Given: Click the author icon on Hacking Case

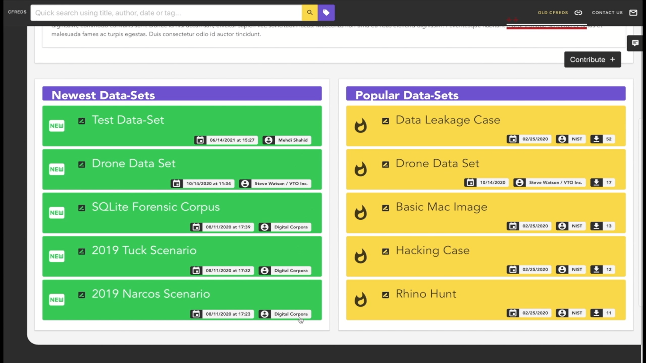Looking at the screenshot, I should 562,269.
